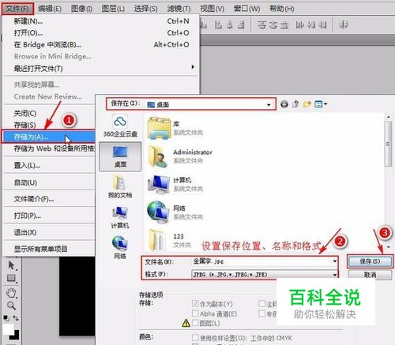The image size is (395, 345).
Task: Open the 图层(L) menu
Action: click(x=113, y=9)
